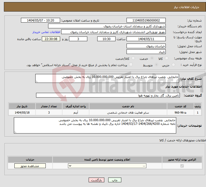Click the delivery province field خراسان رضوی
The height and width of the screenshot is (187, 206).
coord(146,46)
